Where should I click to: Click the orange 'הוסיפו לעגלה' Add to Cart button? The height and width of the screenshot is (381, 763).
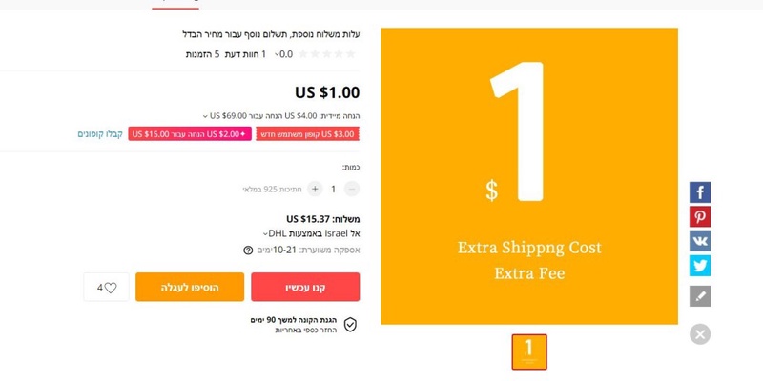(x=190, y=287)
